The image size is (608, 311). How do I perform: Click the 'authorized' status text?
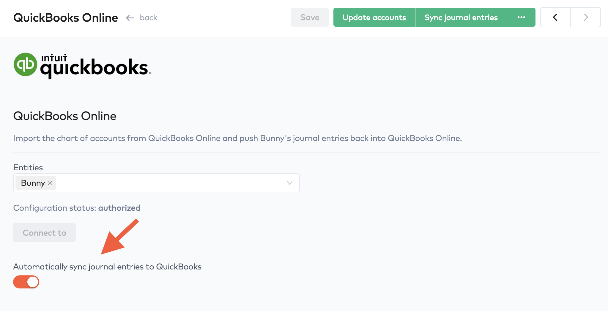click(119, 208)
